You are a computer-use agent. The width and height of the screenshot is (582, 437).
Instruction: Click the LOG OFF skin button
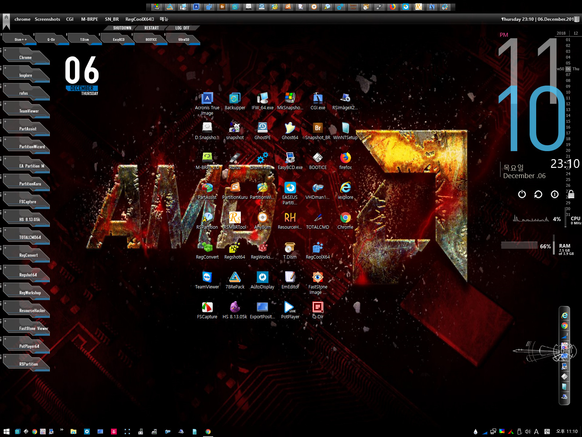(x=182, y=28)
